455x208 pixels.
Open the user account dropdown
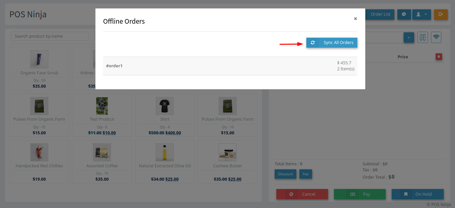tap(421, 14)
